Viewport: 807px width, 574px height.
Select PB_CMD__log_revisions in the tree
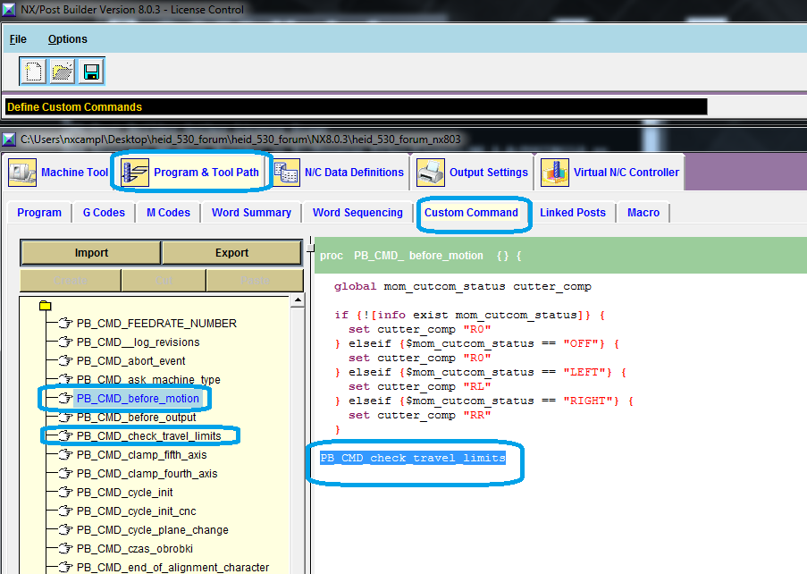tap(138, 342)
